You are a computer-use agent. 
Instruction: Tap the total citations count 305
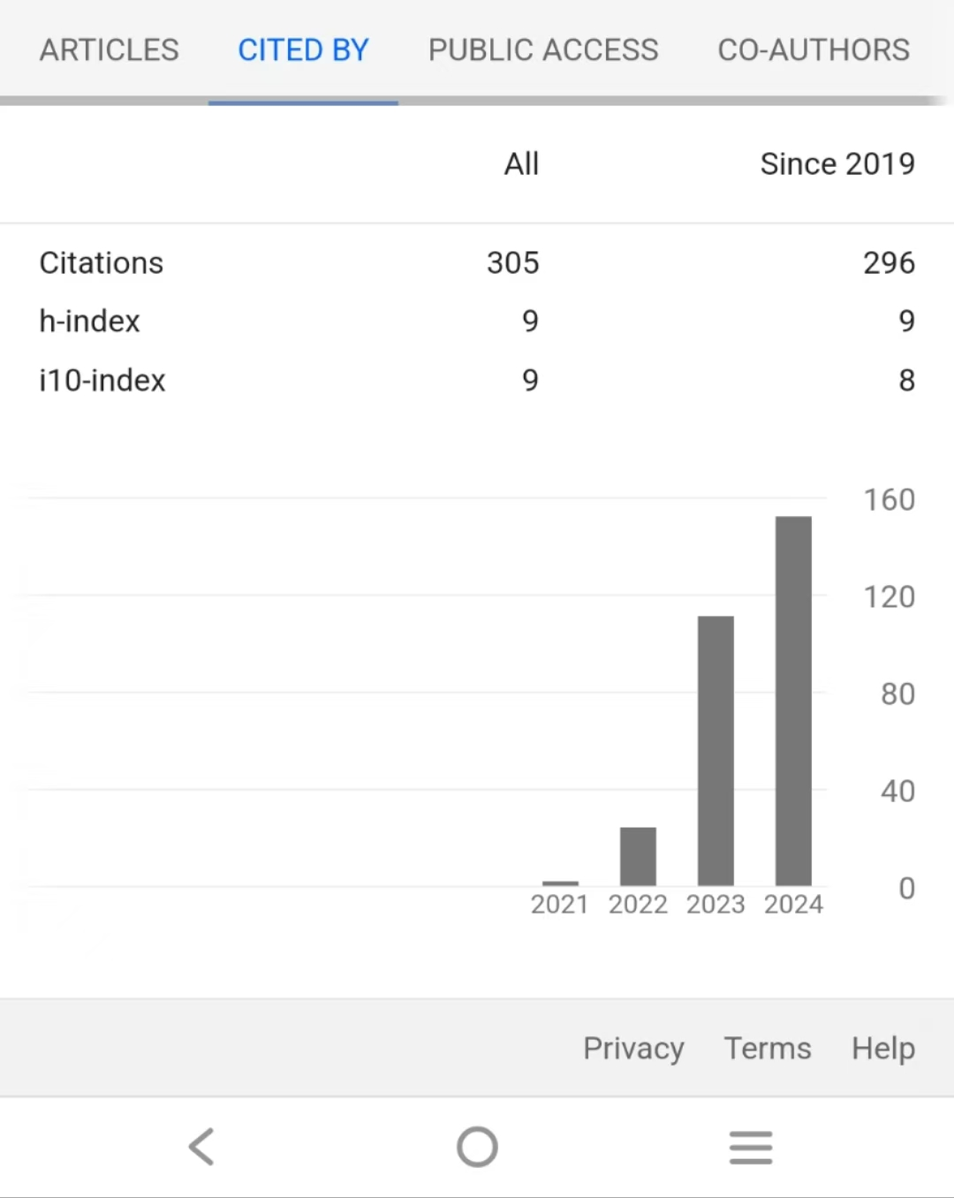coord(512,263)
